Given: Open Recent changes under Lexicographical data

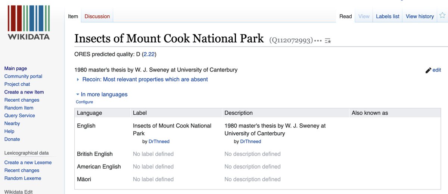Looking at the screenshot, I should point(22,170).
